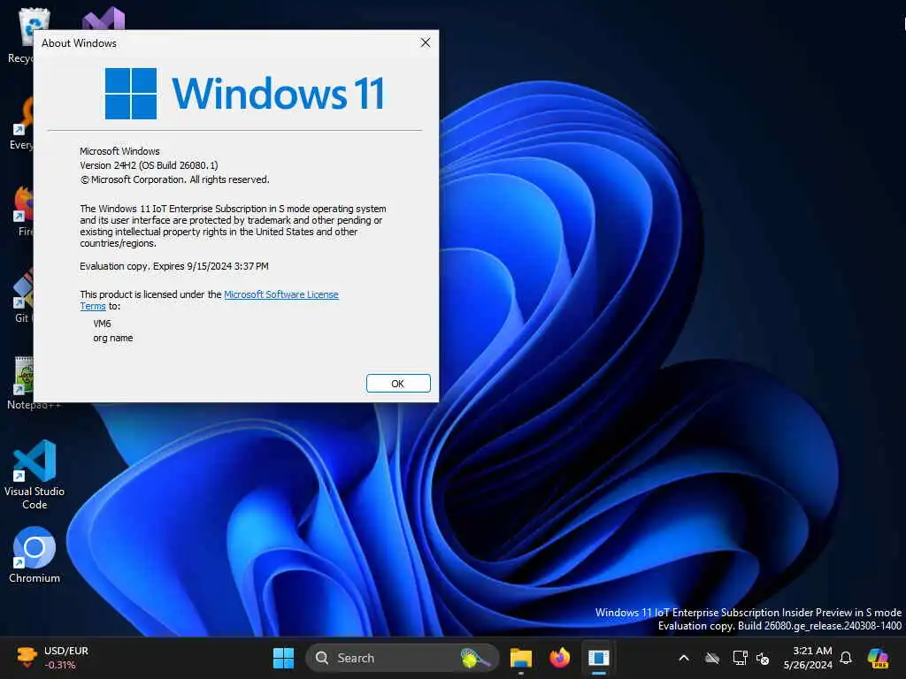The image size is (906, 679).
Task: Show hidden system tray icons
Action: pos(684,658)
